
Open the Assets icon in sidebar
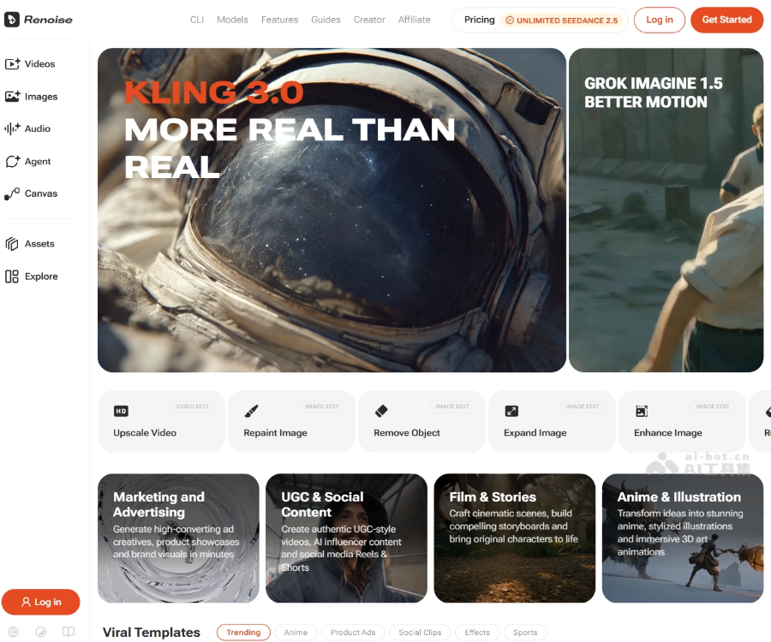12,244
